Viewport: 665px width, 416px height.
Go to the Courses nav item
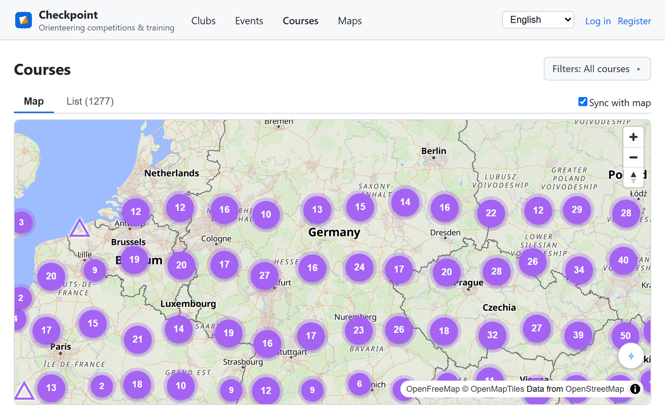(x=301, y=21)
